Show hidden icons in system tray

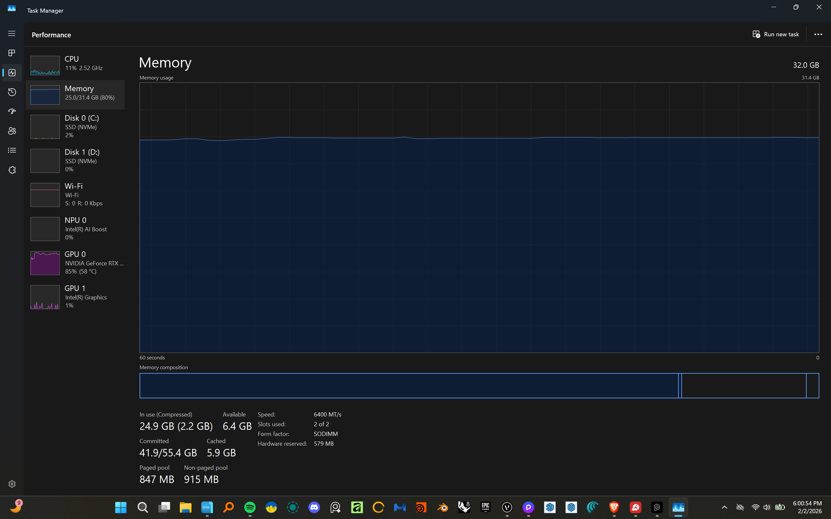(724, 507)
